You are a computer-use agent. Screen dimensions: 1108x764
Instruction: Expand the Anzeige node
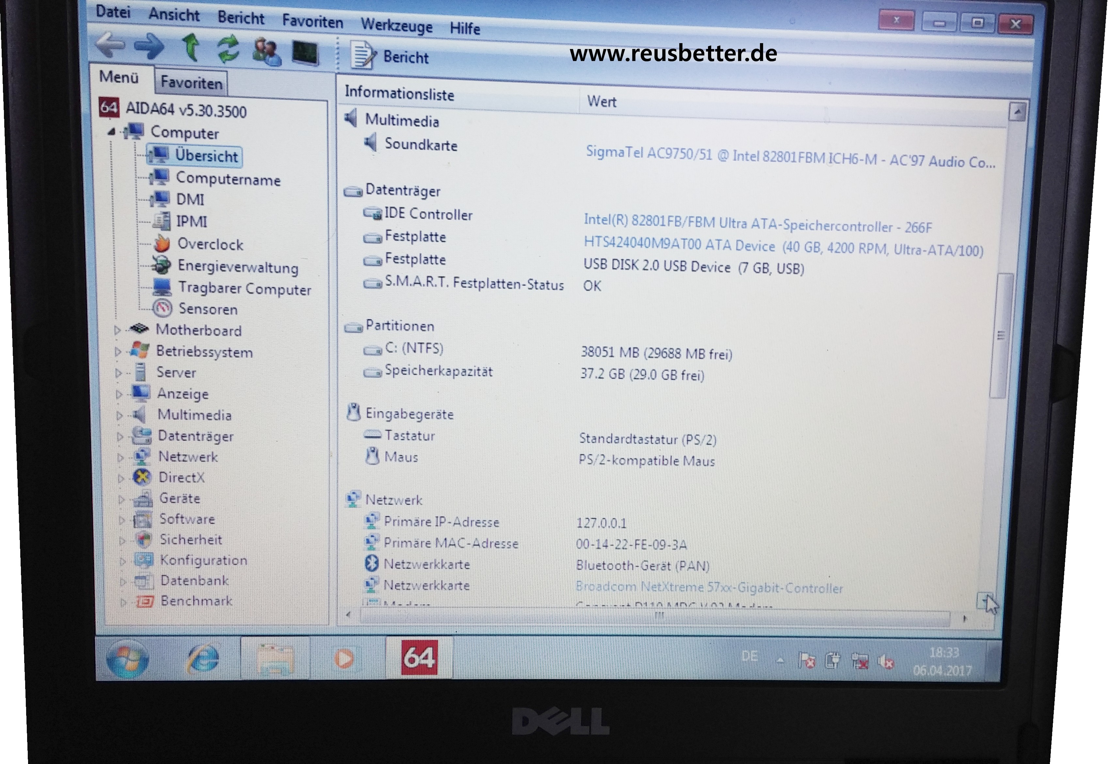tap(119, 394)
